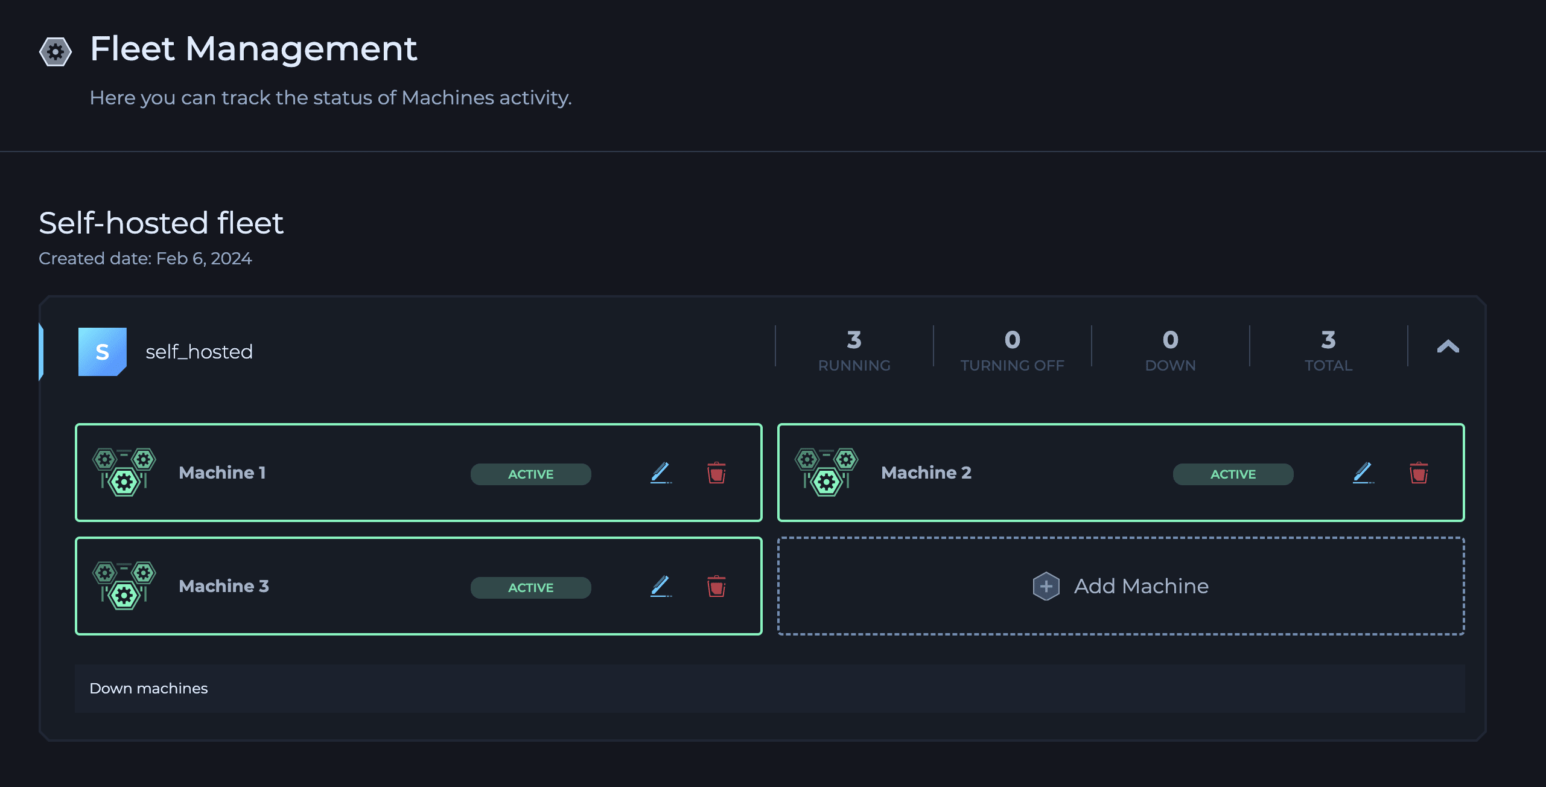Edit Machine 3 with the pencil icon
Viewport: 1546px width, 787px height.
[x=661, y=586]
